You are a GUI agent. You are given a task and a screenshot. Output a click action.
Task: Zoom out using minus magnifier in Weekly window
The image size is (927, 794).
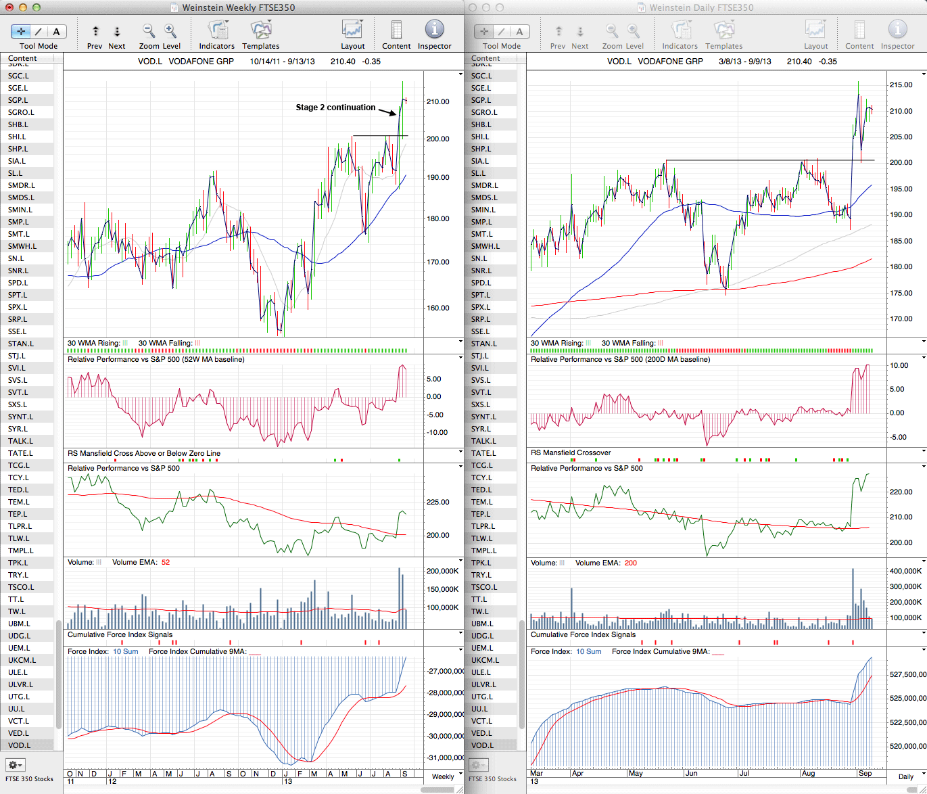point(149,30)
